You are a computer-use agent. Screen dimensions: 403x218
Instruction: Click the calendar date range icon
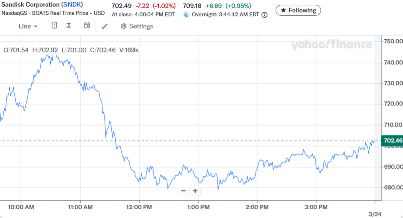(87, 26)
